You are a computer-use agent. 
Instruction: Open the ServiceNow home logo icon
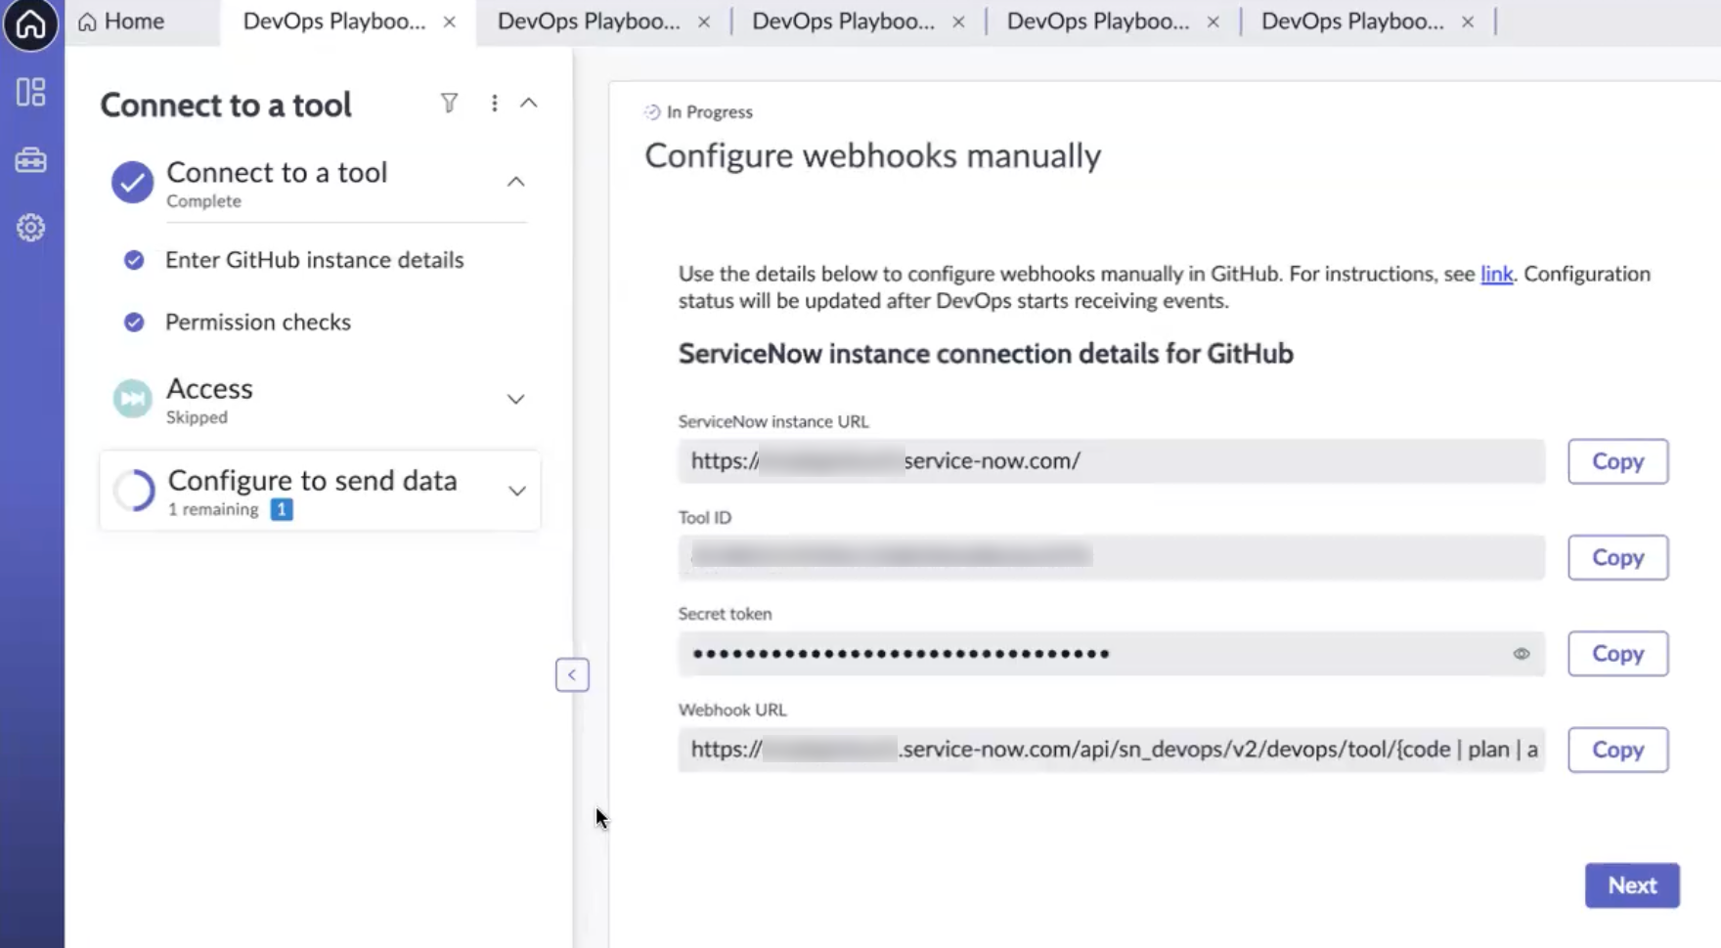30,24
